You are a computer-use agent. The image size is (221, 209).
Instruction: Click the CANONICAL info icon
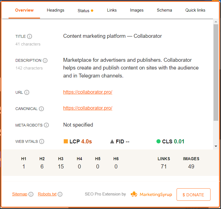coord(41,109)
